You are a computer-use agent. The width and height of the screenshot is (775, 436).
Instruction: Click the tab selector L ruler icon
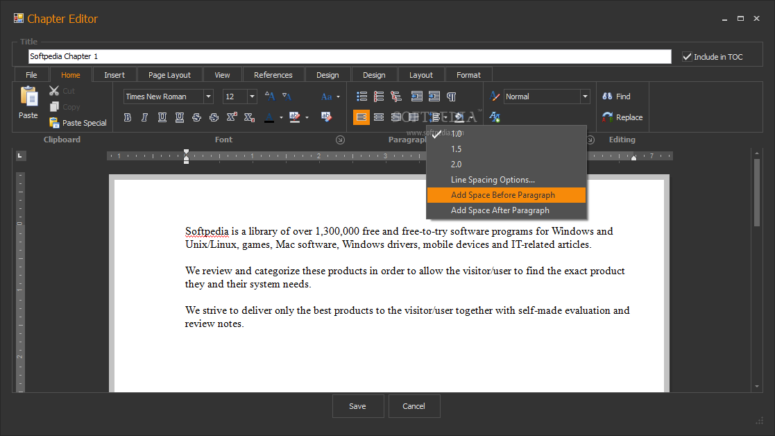pos(19,156)
